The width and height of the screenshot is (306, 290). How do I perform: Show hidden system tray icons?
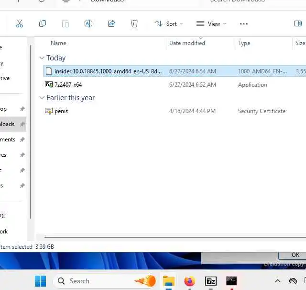(278, 281)
